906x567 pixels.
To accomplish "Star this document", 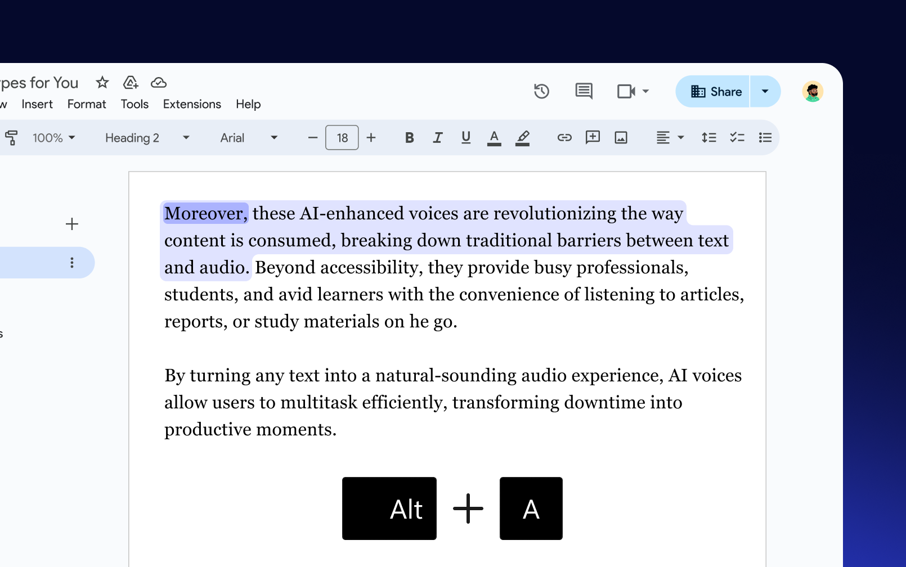I will click(102, 83).
